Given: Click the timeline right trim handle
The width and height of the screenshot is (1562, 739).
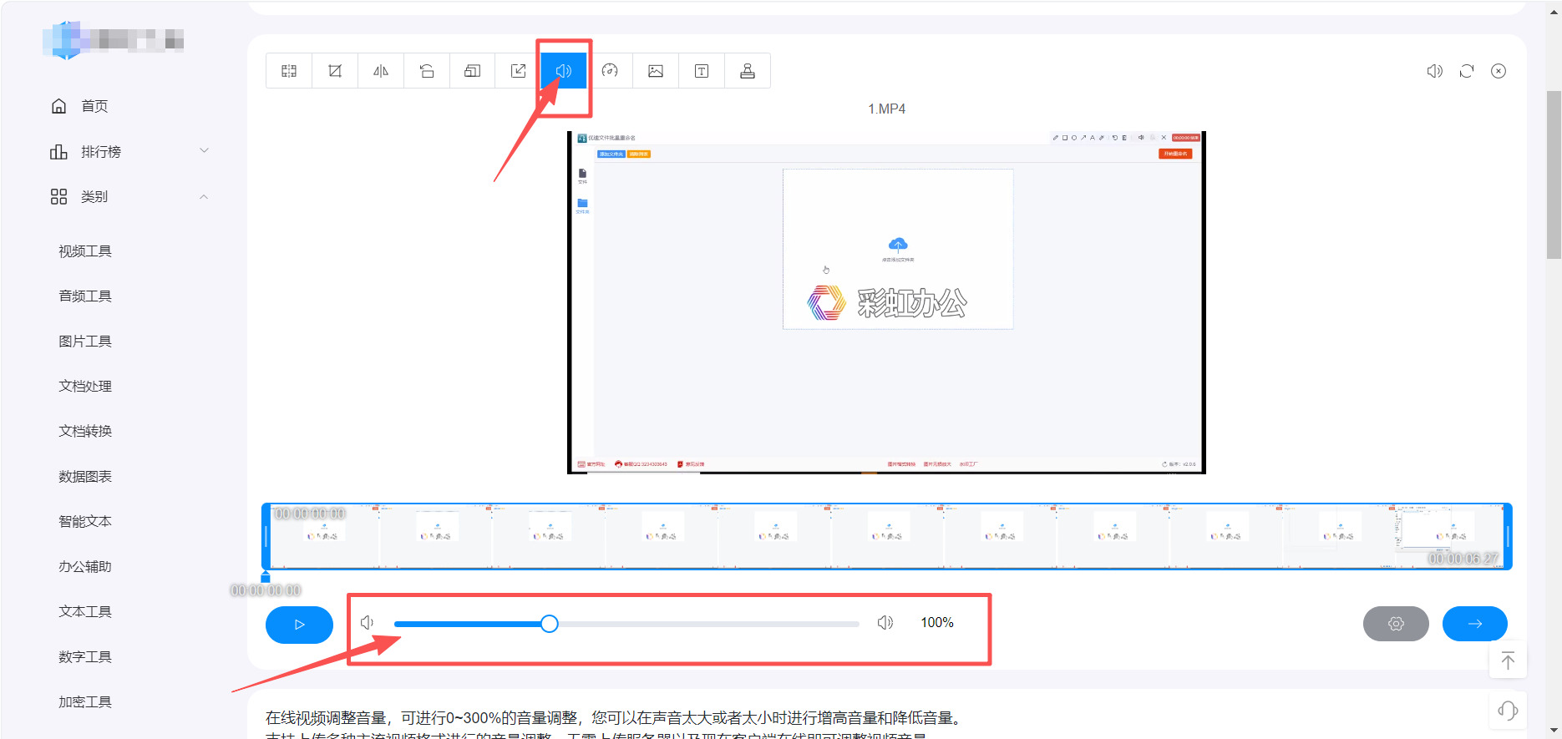Looking at the screenshot, I should 1509,536.
